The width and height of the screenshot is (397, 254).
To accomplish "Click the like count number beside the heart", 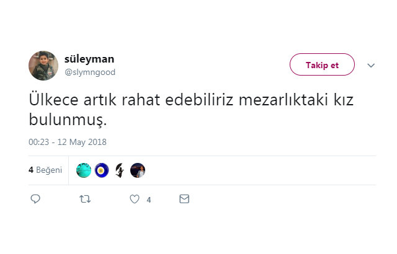I will [148, 200].
